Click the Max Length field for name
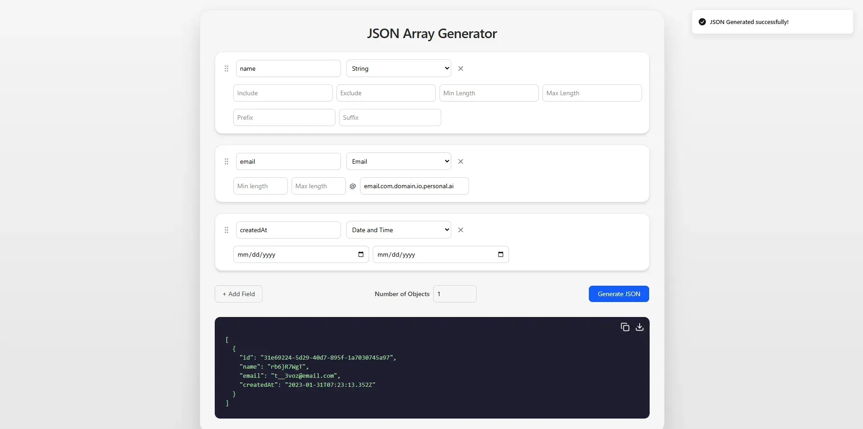 click(592, 93)
